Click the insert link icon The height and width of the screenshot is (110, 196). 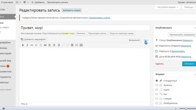point(63,45)
